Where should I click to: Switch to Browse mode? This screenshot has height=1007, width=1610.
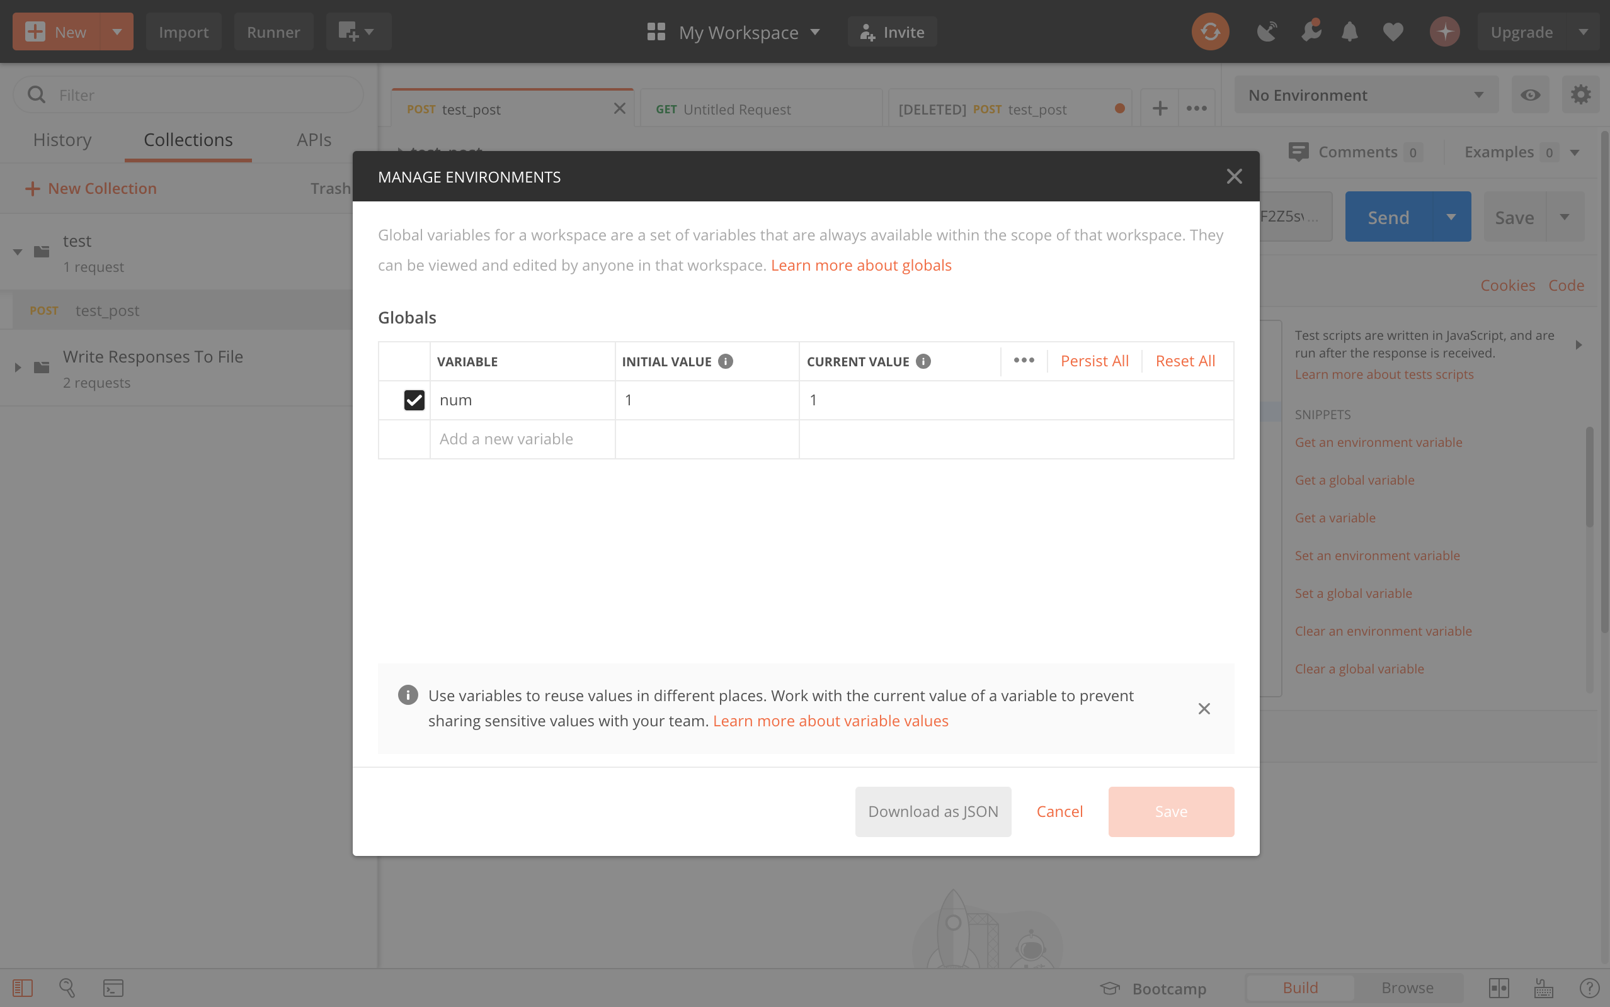point(1407,987)
